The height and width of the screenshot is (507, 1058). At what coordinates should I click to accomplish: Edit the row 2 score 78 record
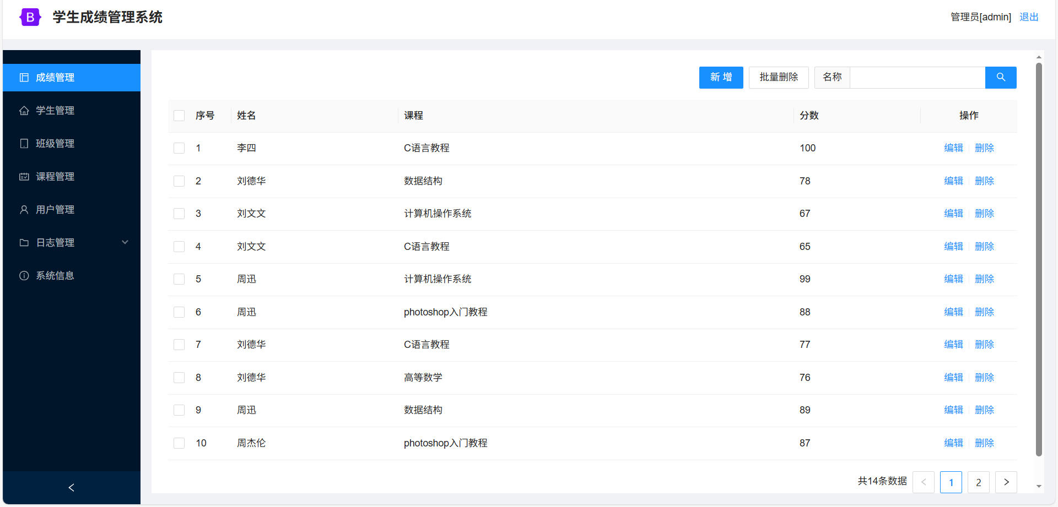tap(953, 181)
